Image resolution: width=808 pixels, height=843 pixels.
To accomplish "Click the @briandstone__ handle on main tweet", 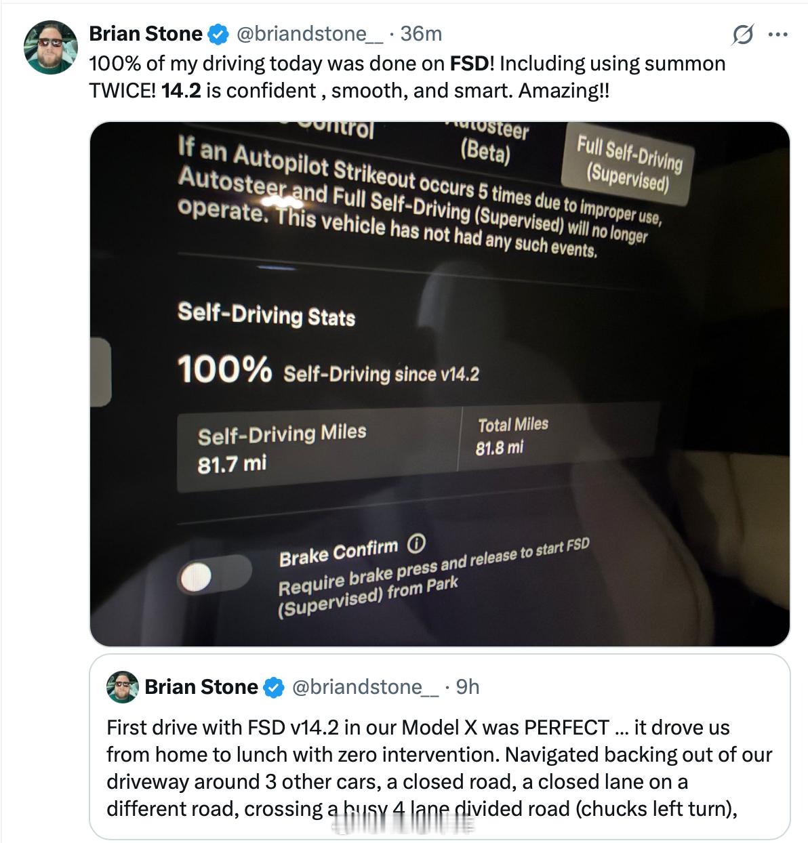I will (x=308, y=34).
